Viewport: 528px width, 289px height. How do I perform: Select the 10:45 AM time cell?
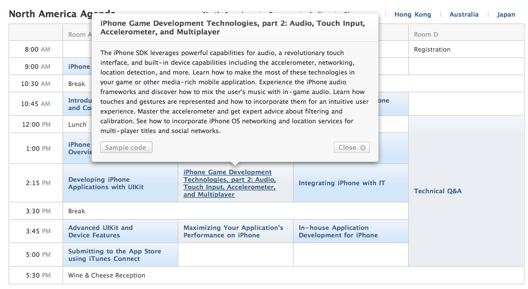[36, 104]
